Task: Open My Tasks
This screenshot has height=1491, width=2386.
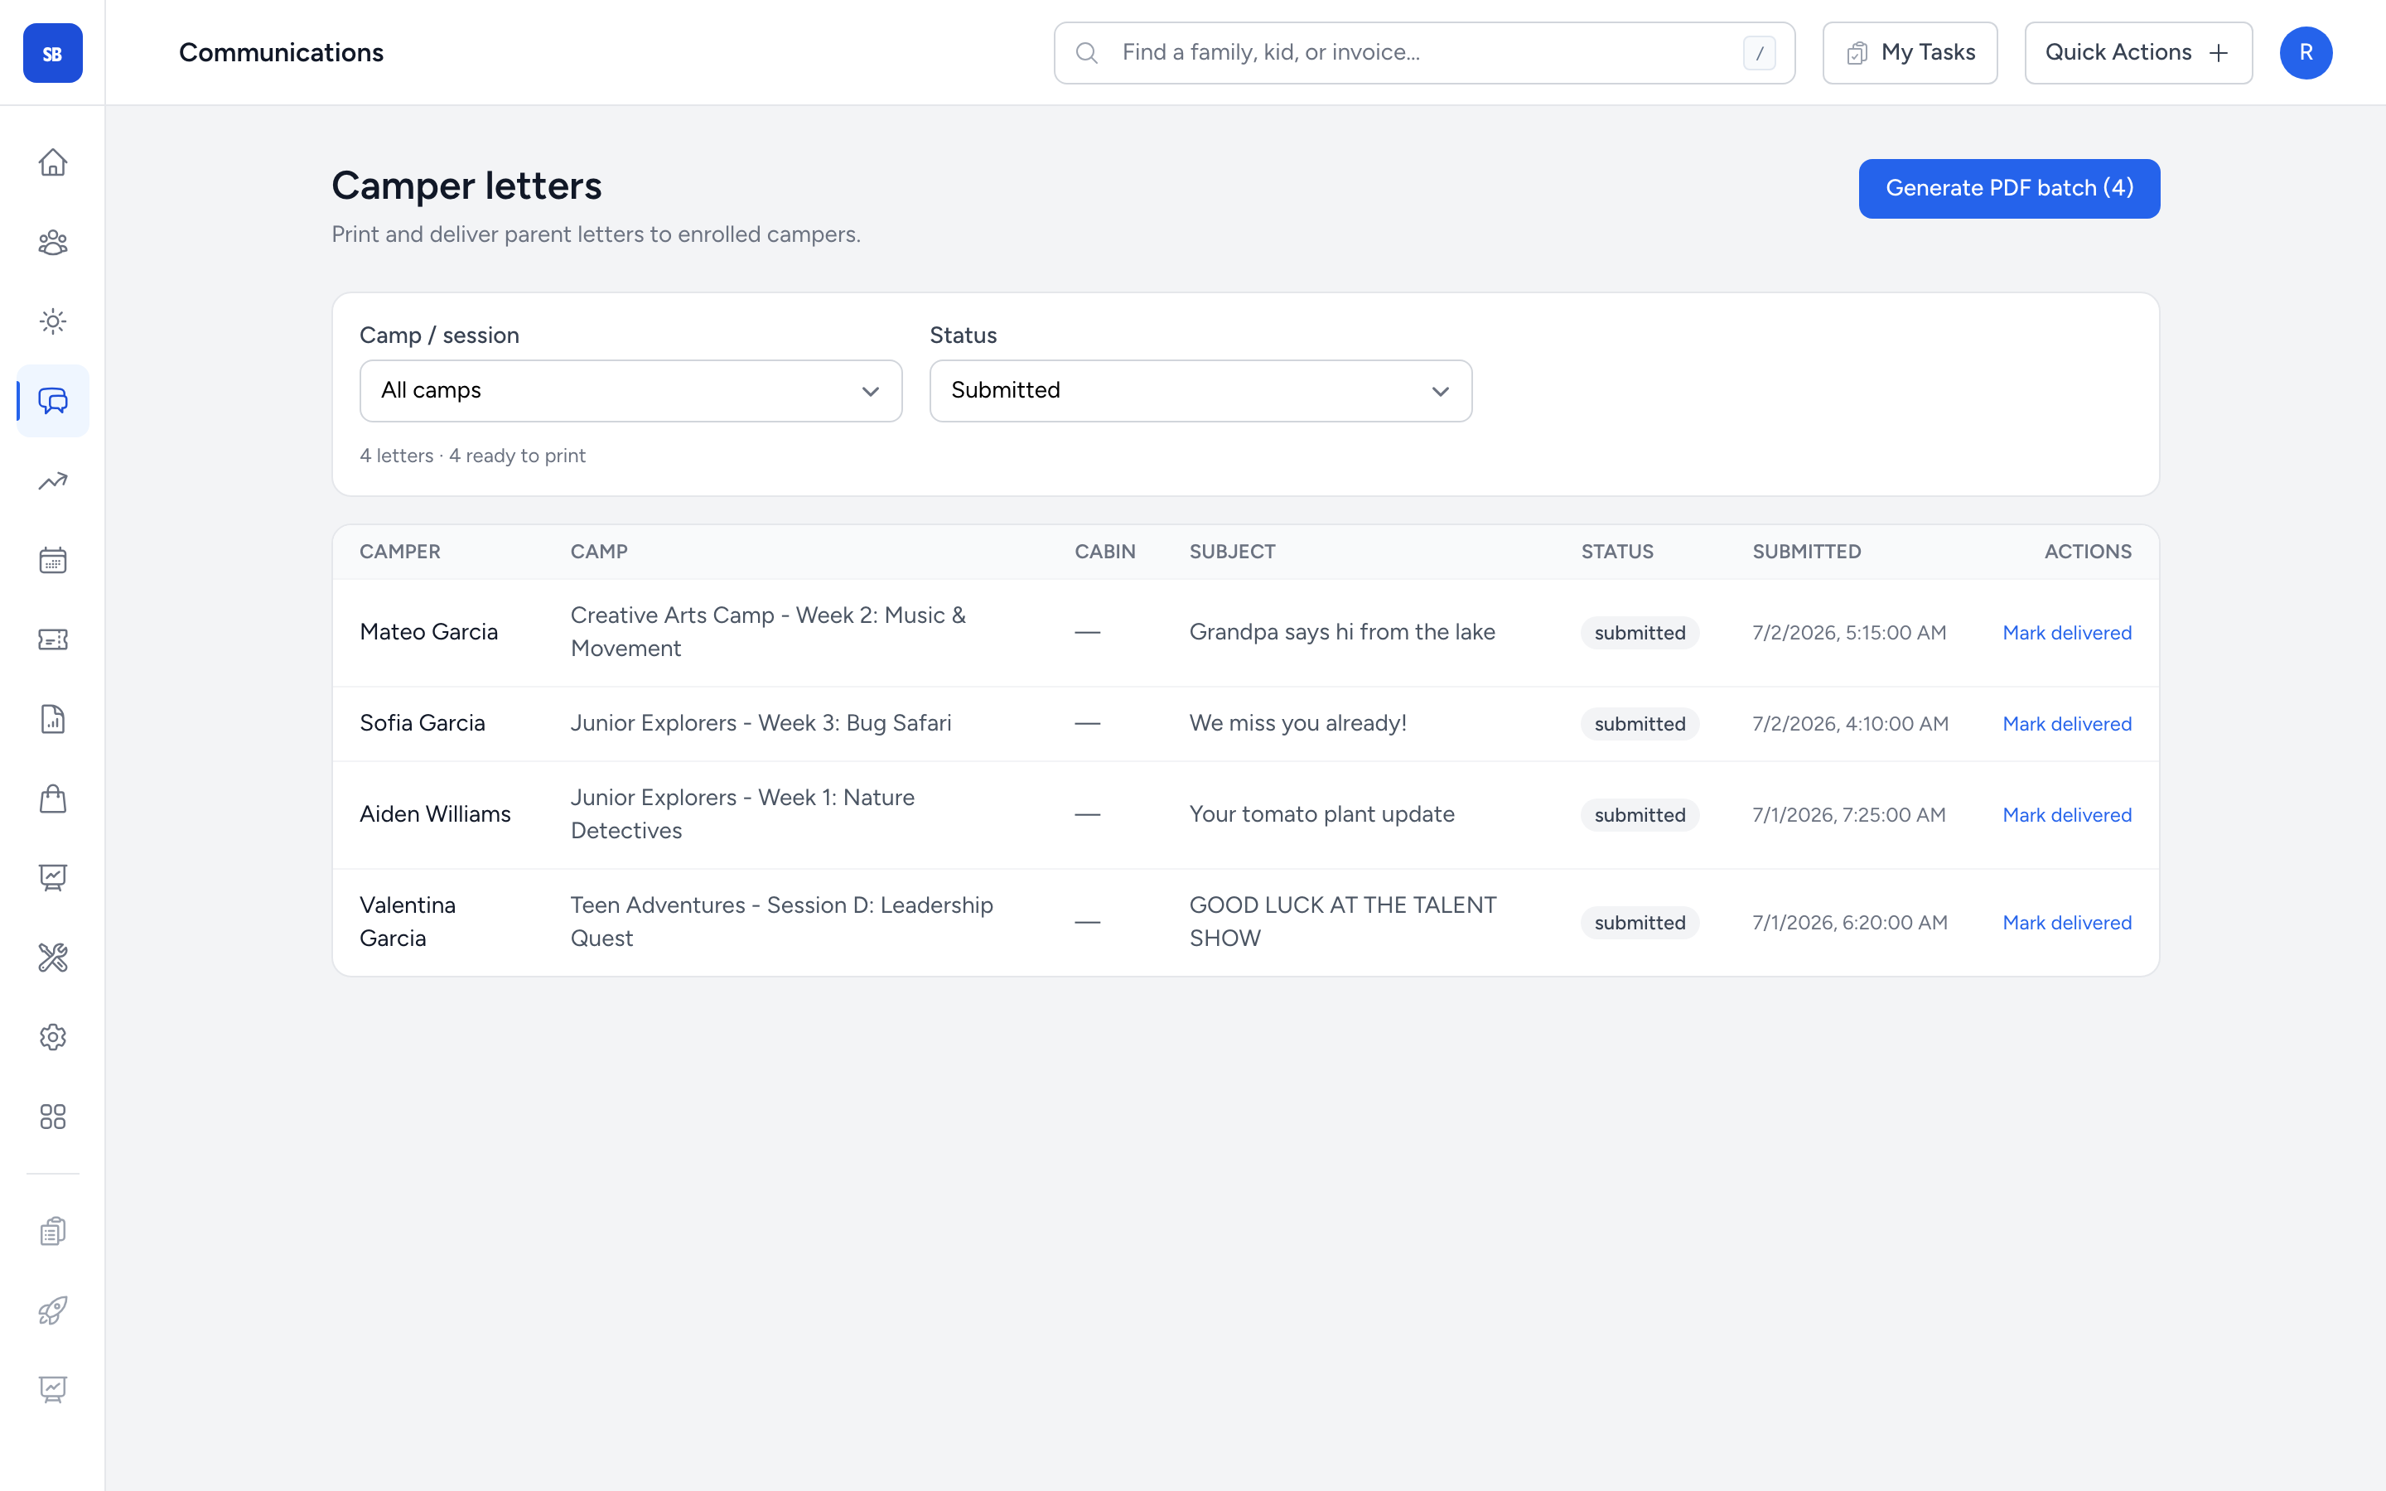Action: tap(1910, 53)
